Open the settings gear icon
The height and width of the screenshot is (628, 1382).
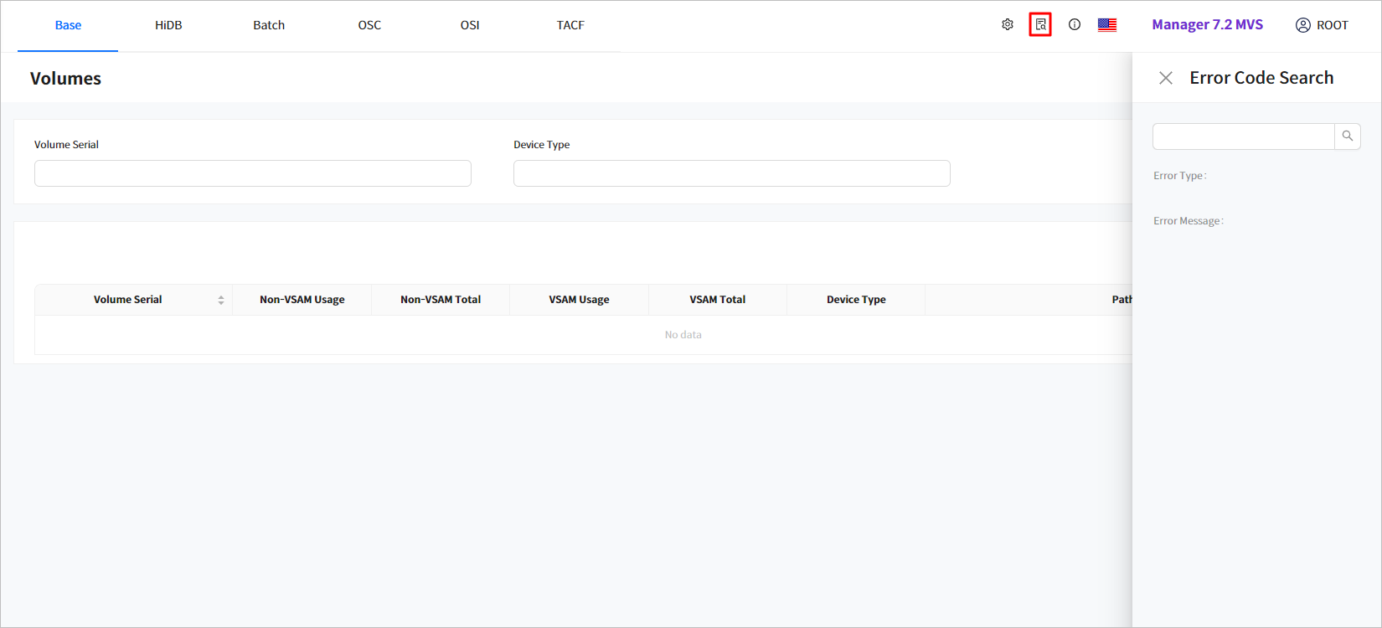point(1008,25)
